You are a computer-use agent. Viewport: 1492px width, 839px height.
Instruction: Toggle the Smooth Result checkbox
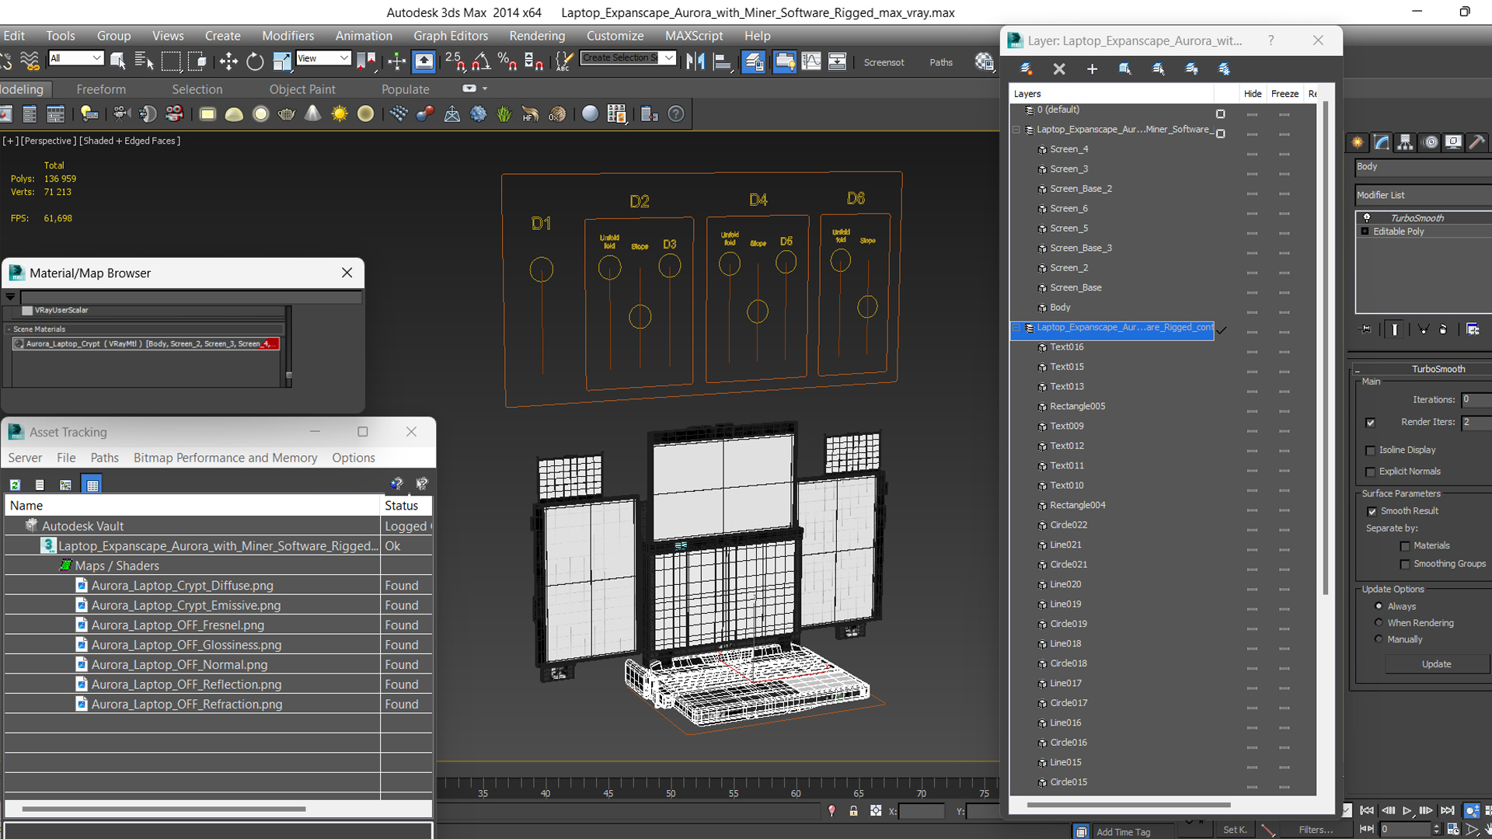point(1372,511)
